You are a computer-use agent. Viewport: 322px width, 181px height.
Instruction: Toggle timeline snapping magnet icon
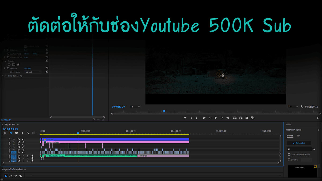(x=11, y=133)
